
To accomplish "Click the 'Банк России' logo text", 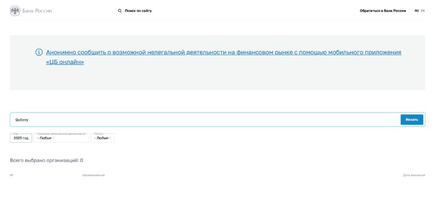I will pos(37,11).
